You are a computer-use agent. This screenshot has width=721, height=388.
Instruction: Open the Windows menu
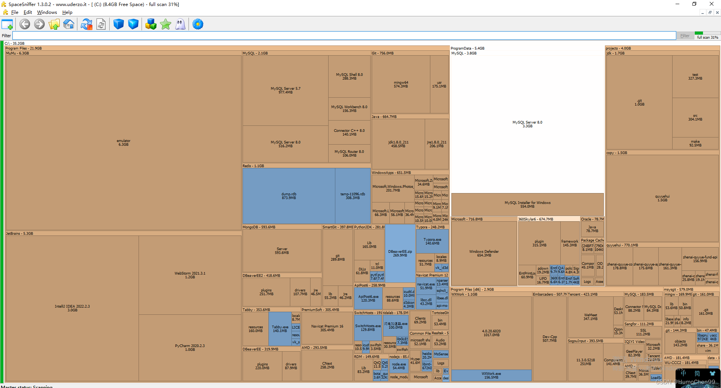(47, 12)
